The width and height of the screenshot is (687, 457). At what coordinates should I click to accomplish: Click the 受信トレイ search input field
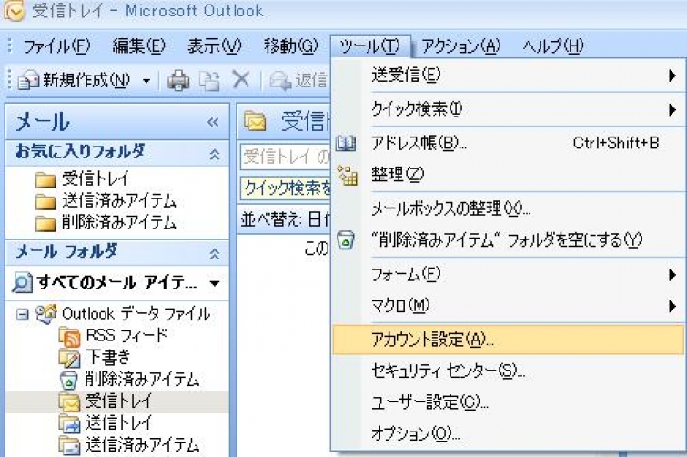coord(286,157)
